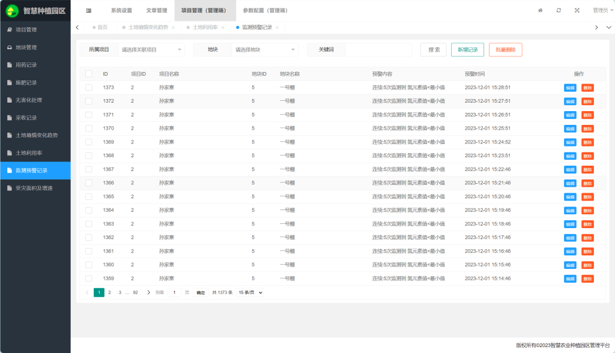Click the refresh icon in header
Screen dimensions: 615x353
tap(559, 10)
